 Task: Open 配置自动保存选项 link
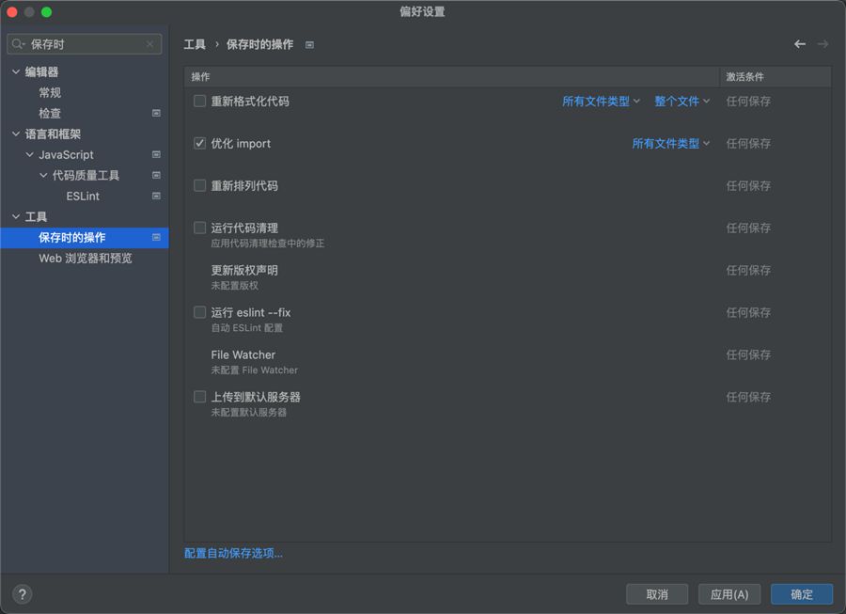coord(233,554)
